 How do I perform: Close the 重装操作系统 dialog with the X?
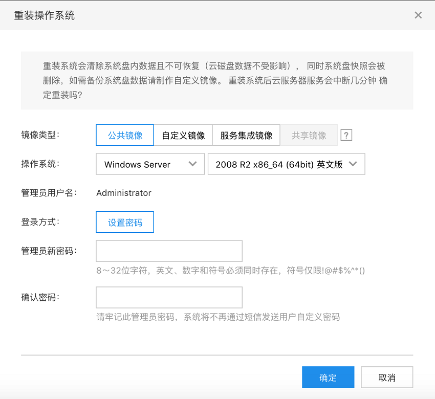click(418, 15)
